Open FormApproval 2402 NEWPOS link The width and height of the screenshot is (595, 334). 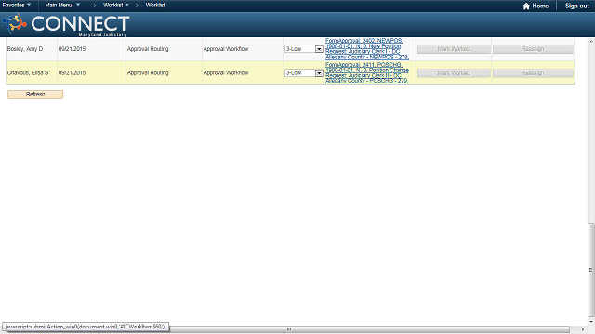pyautogui.click(x=367, y=49)
